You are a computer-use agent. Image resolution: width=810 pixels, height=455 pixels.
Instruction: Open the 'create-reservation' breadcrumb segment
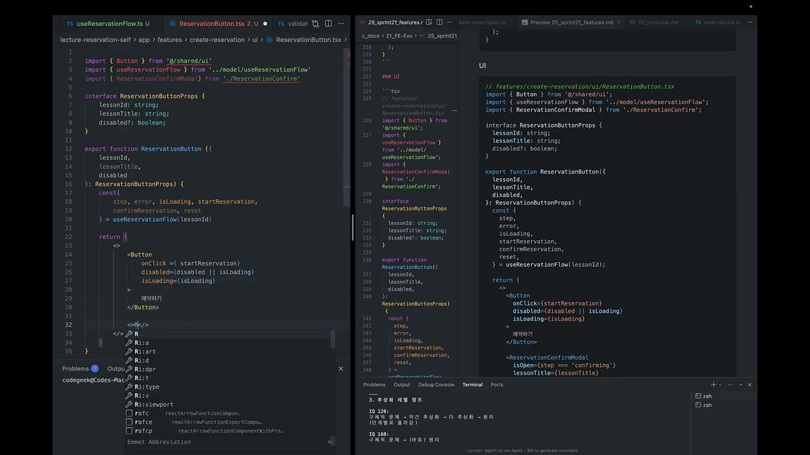coord(217,40)
